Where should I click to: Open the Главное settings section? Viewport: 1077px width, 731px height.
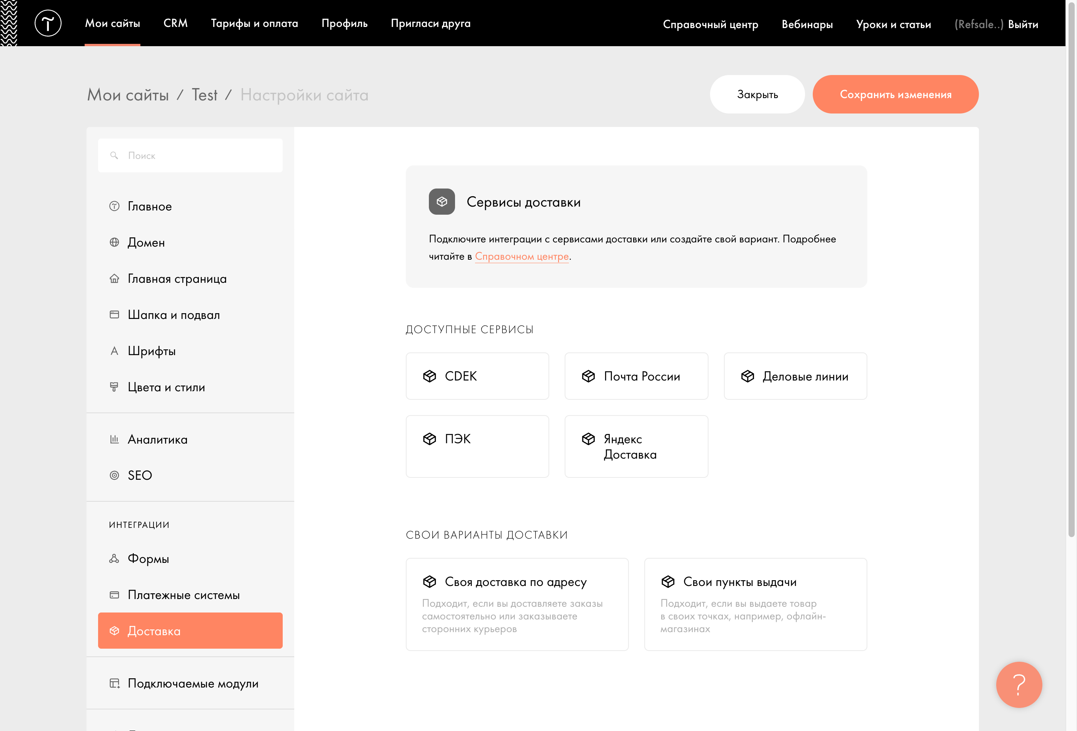(190, 206)
